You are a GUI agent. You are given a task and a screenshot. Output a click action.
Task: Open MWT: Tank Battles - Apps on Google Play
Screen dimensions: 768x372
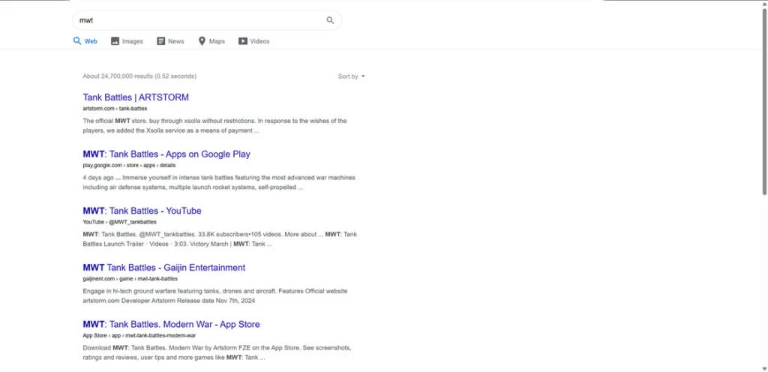(x=166, y=154)
